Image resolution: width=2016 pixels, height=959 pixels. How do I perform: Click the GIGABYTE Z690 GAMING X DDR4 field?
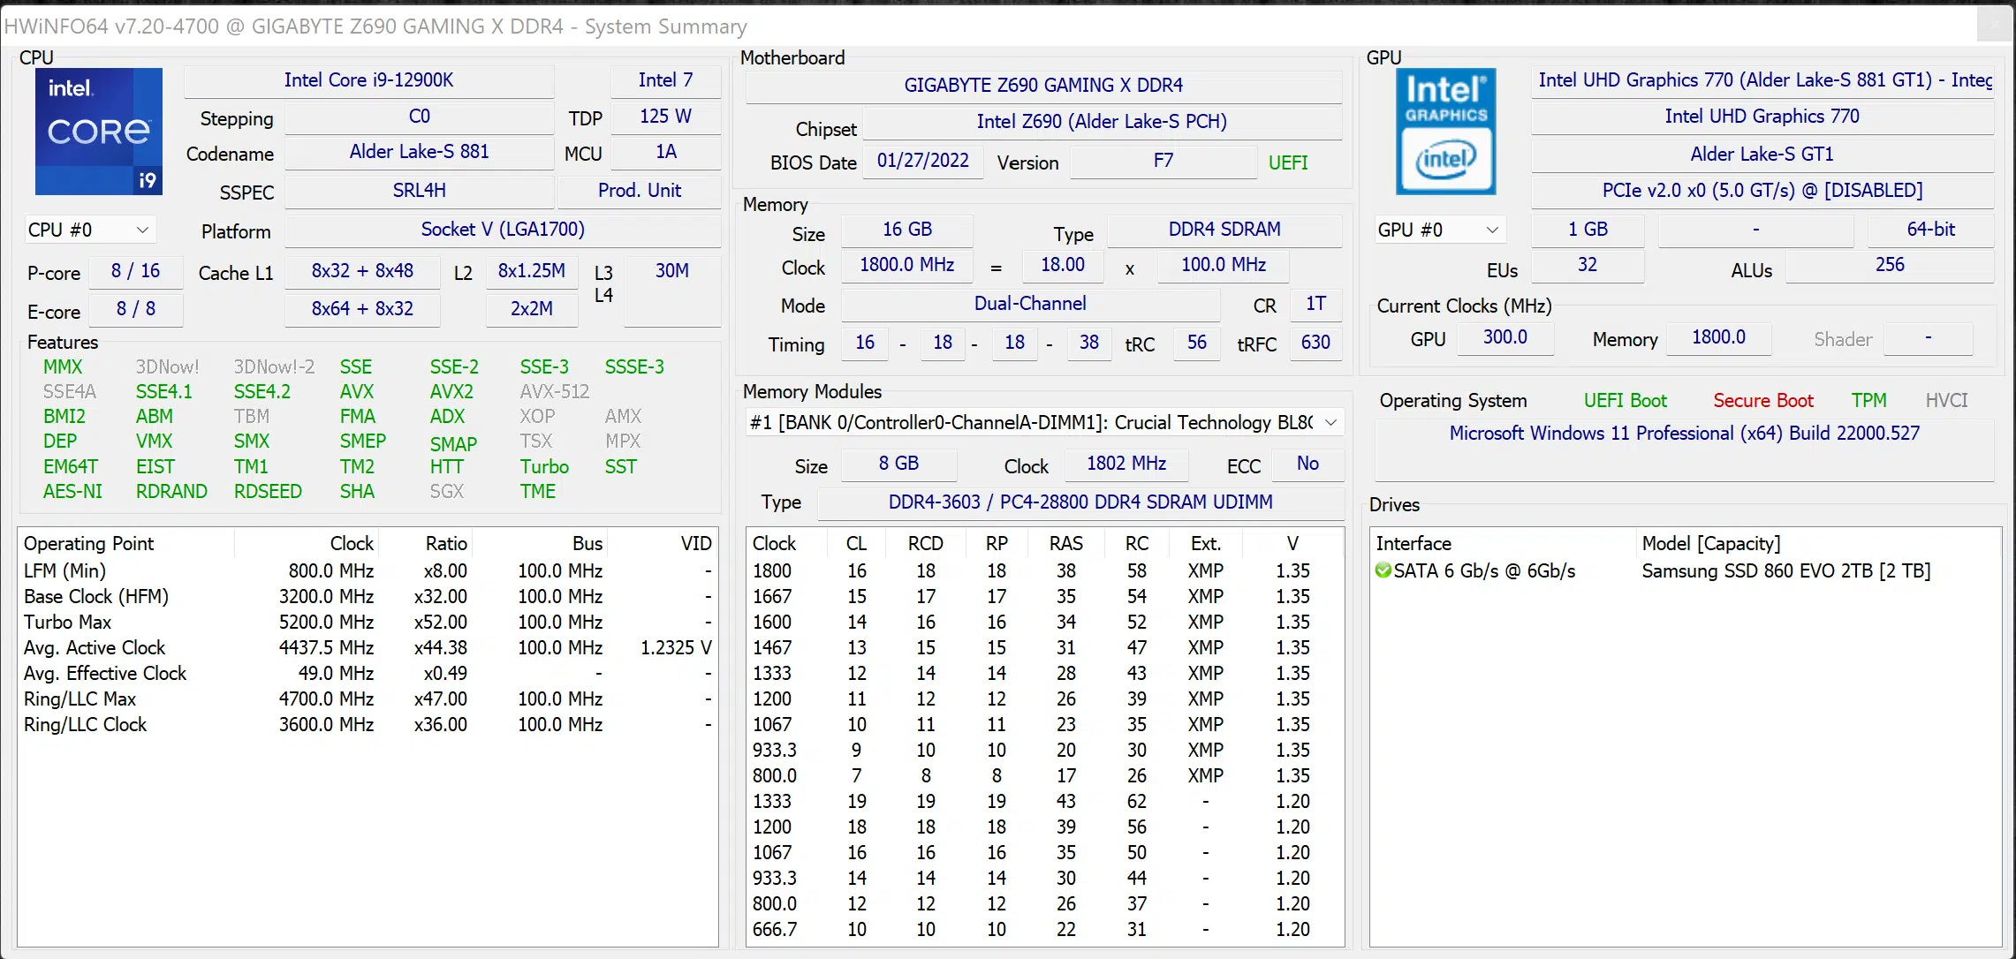point(1042,85)
